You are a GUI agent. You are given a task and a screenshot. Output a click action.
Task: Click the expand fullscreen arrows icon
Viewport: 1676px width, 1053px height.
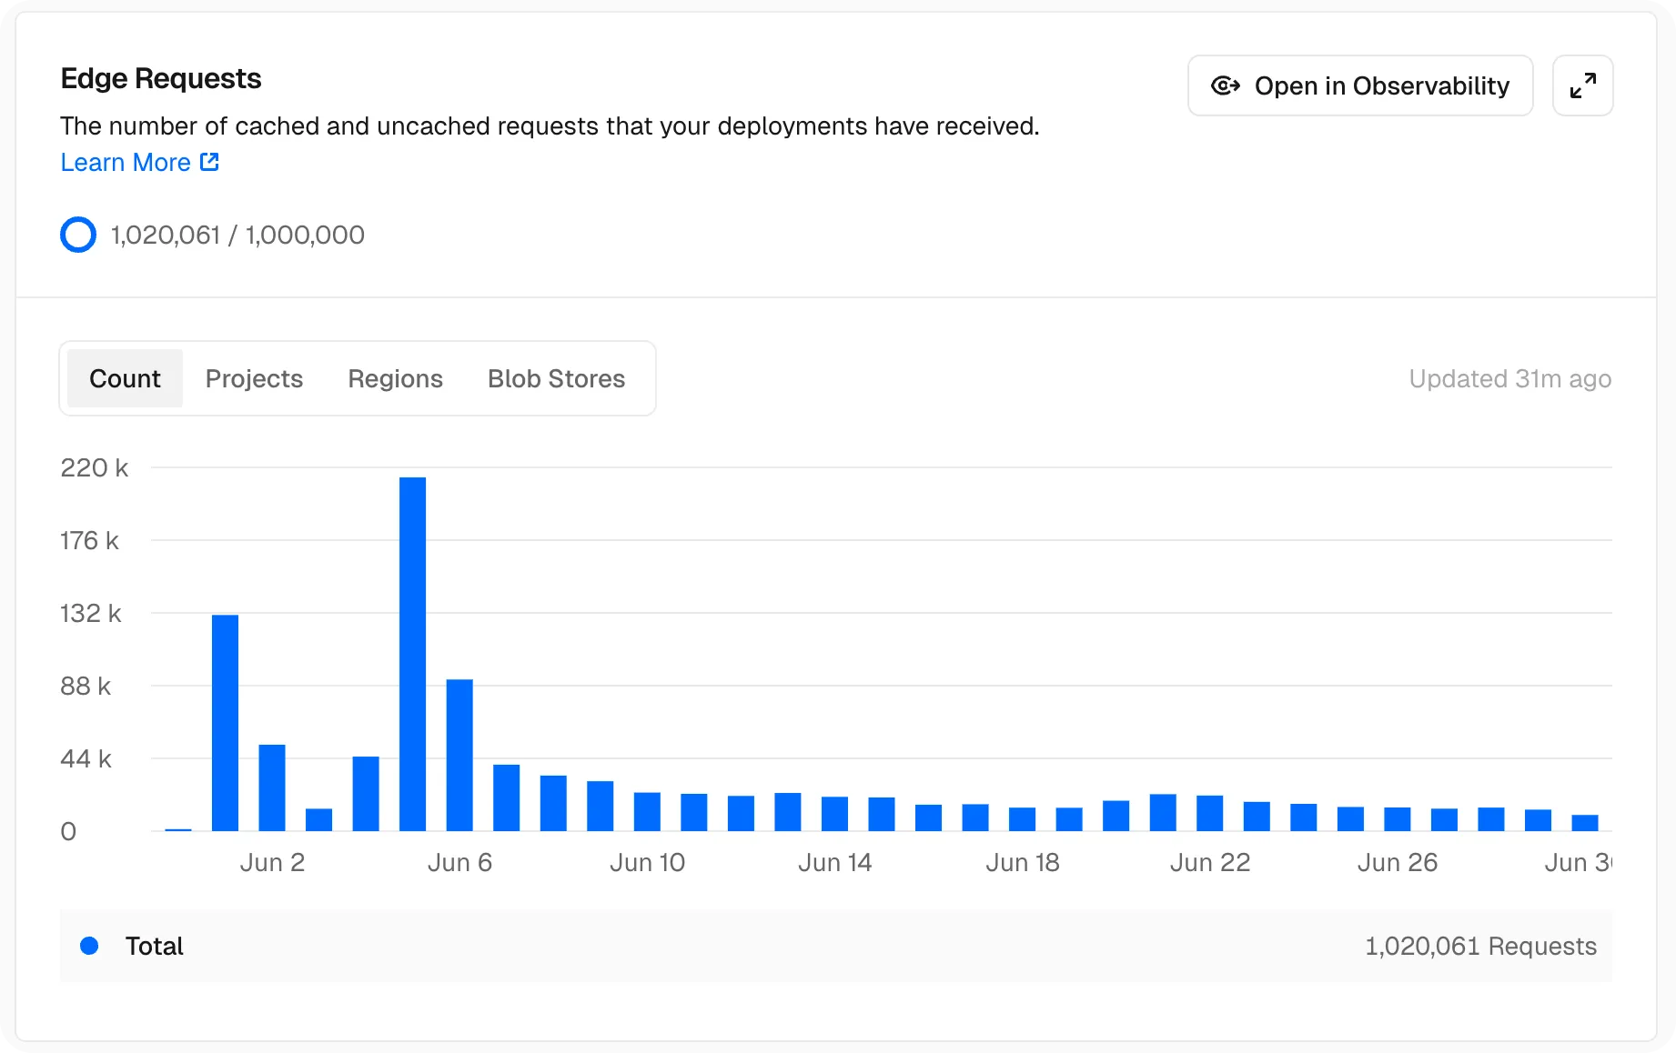tap(1582, 85)
